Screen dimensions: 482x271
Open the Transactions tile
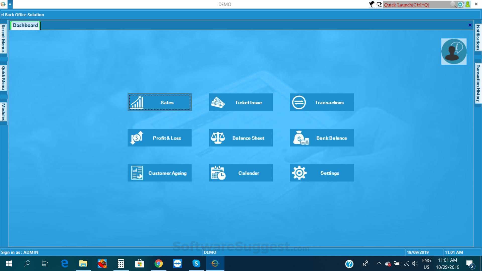(x=322, y=102)
